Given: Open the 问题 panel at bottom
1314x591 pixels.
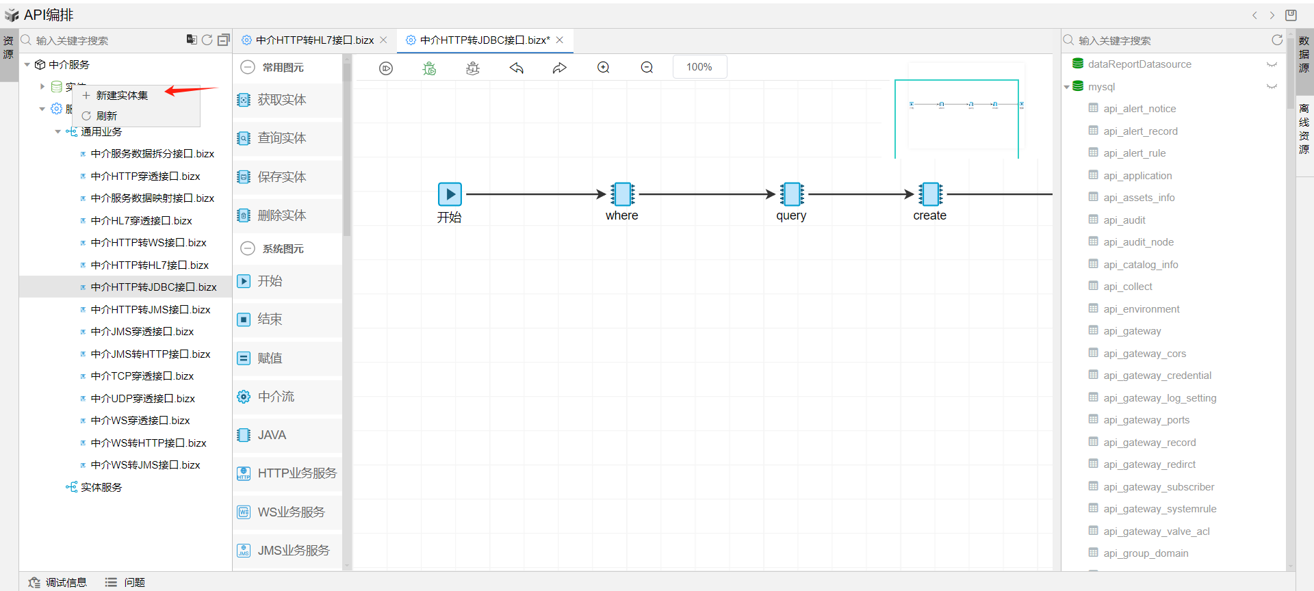Looking at the screenshot, I should point(125,582).
